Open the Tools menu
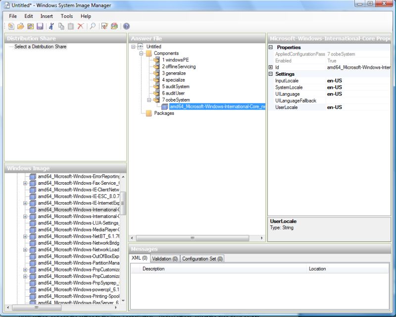The width and height of the screenshot is (396, 317). 66,16
